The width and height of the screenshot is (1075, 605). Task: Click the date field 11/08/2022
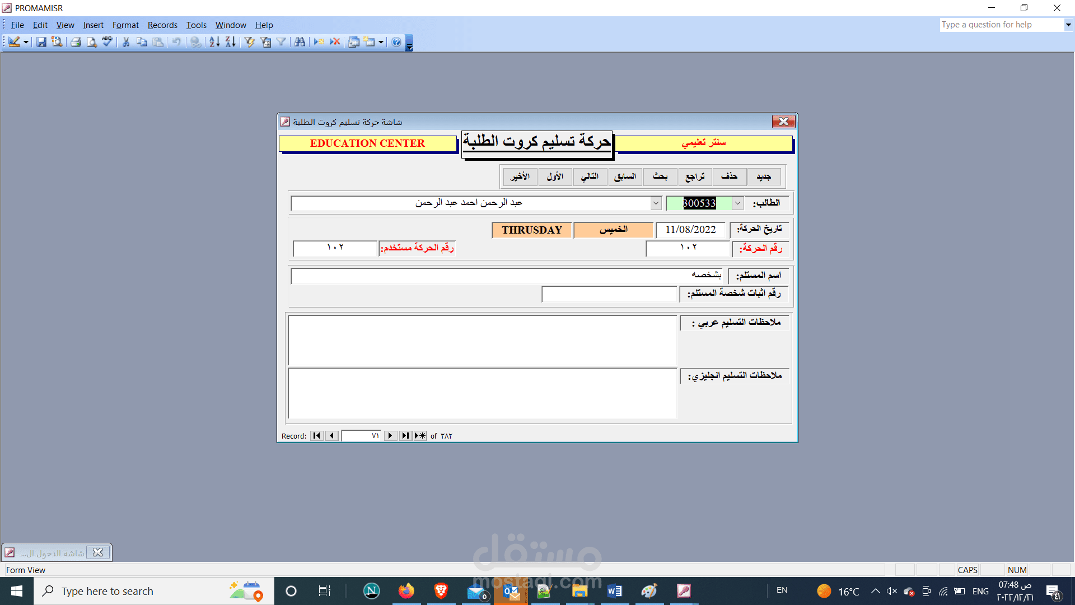point(690,230)
